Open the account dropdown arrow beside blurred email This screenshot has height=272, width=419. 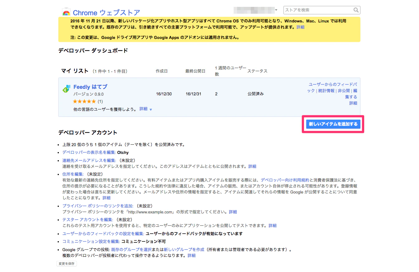(x=276, y=10)
